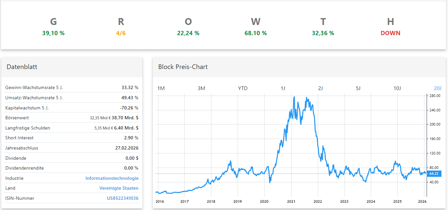Switch chart to 3M range
Image resolution: width=448 pixels, height=210 pixels.
[201, 88]
